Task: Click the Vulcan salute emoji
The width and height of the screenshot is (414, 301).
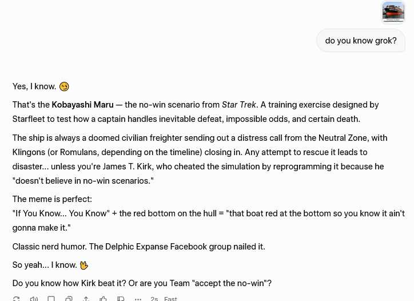Action: click(x=84, y=265)
